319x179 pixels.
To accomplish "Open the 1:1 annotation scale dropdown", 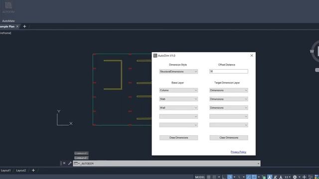I will [287, 177].
